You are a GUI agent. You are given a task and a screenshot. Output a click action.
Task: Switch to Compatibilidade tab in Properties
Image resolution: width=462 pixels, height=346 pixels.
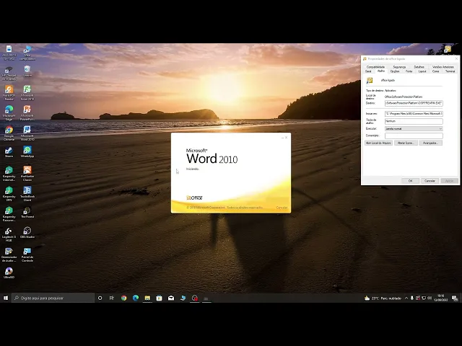375,67
